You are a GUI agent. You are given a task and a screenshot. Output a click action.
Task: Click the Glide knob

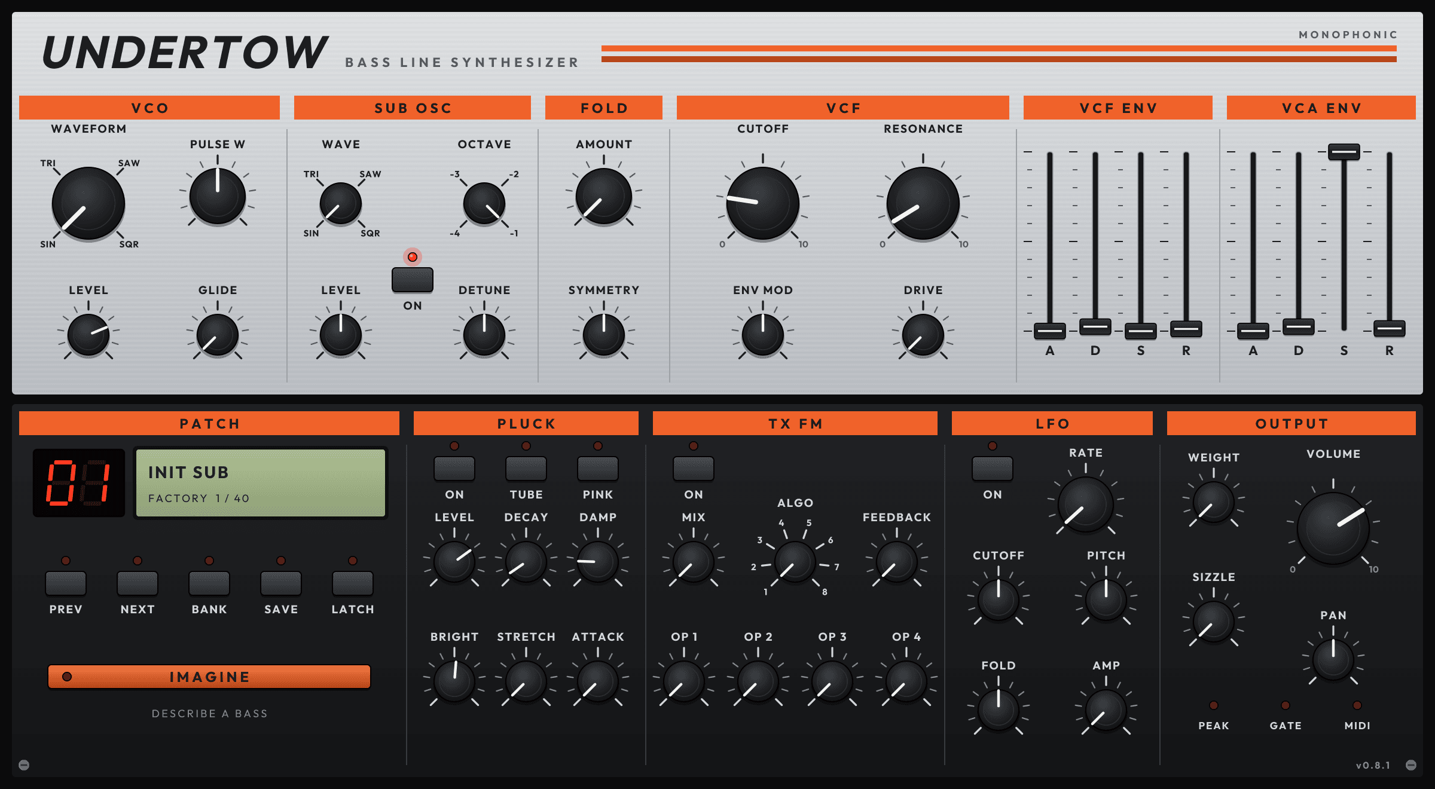click(x=218, y=335)
